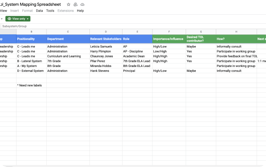Select the 7th Grade department cell
Image resolution: width=266 pixels, height=167 pixels.
[x=68, y=61]
